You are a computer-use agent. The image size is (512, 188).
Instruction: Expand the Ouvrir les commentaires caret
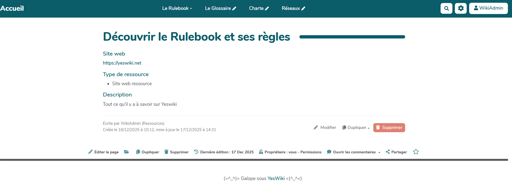click(379, 152)
